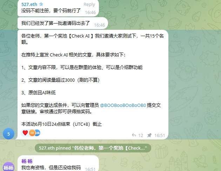
Task: Click the message 我也有资格，但是还没给我码
Action: (x=51, y=167)
